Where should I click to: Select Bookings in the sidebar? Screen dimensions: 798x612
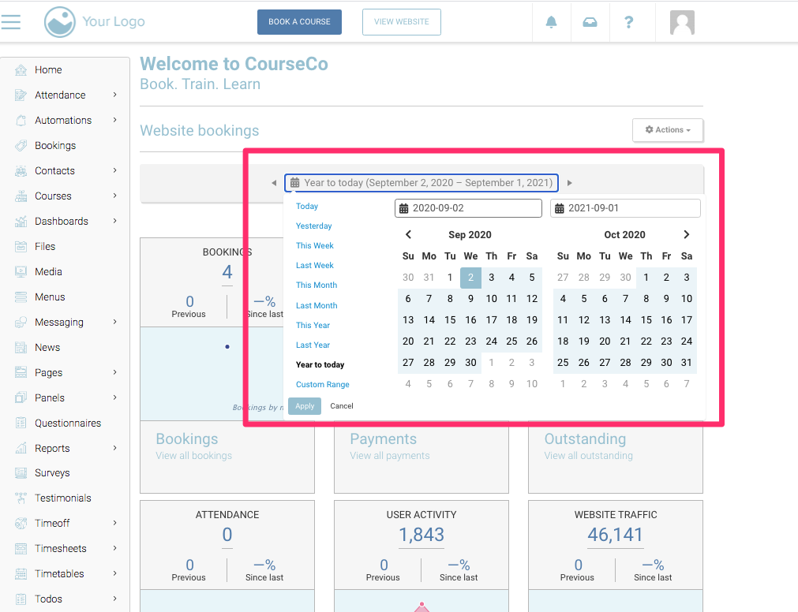tap(55, 145)
